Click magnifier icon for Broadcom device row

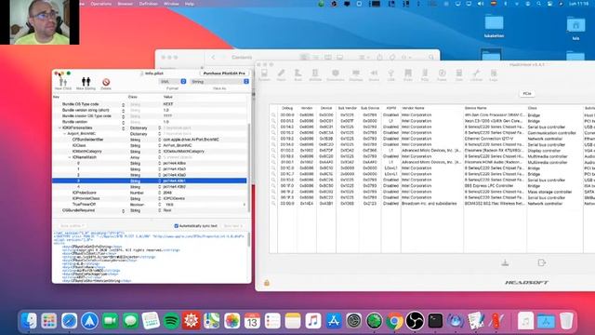tap(273, 204)
